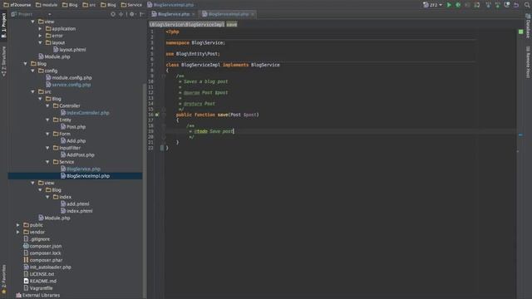Screen dimensions: 532x299
Task: Open module.config.php in project tree
Action: pos(72,77)
